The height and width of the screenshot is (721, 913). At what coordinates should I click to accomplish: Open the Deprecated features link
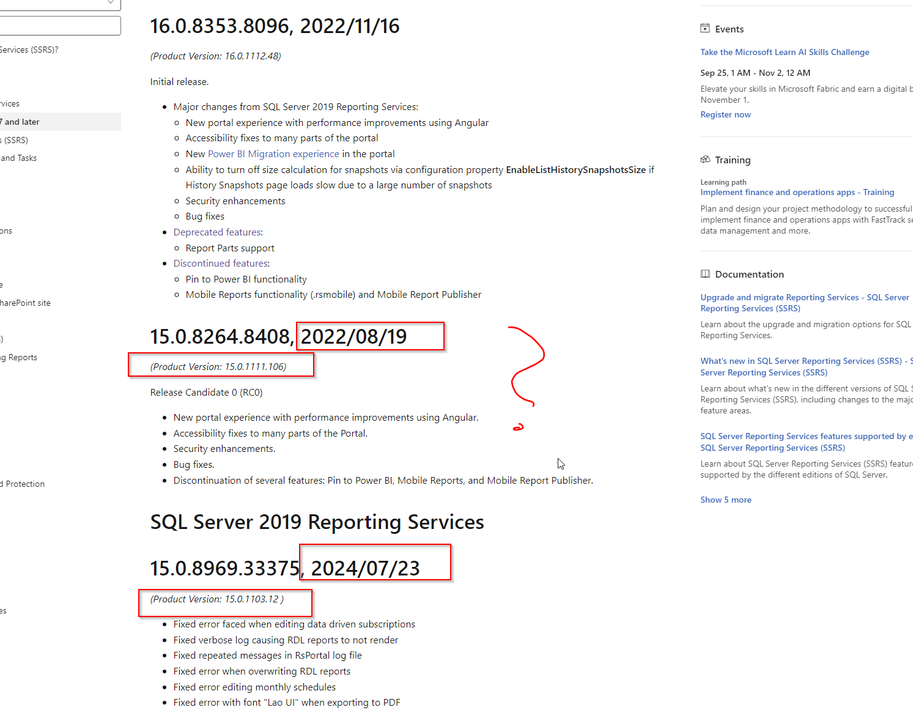click(x=216, y=232)
